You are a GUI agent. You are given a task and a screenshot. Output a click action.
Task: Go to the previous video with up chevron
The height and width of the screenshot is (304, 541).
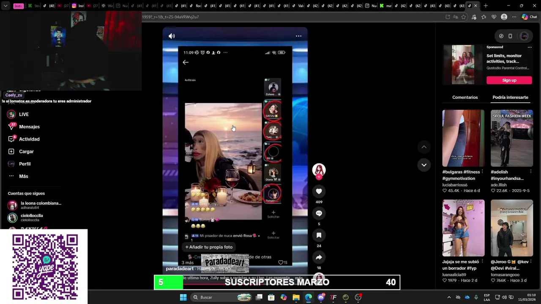tap(424, 147)
